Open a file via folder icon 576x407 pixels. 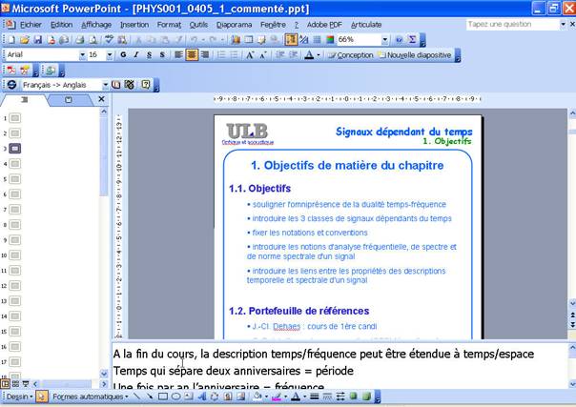click(25, 40)
